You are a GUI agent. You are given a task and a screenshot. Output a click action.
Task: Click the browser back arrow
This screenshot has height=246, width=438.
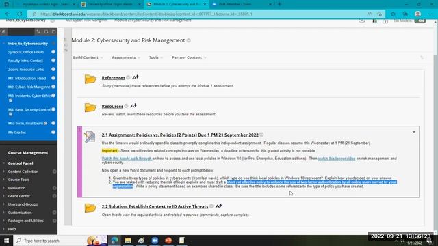tap(8, 14)
